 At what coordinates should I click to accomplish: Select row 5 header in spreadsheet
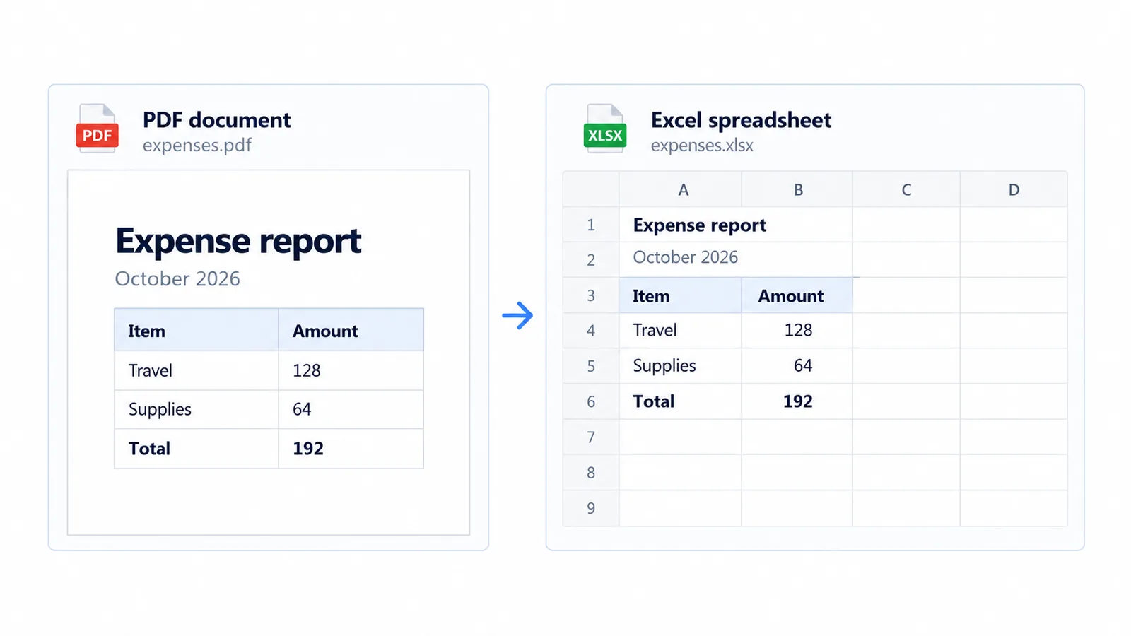591,366
